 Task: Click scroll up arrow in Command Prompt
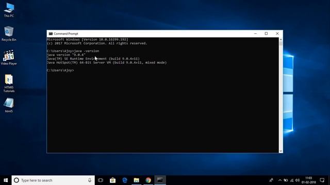[280, 40]
